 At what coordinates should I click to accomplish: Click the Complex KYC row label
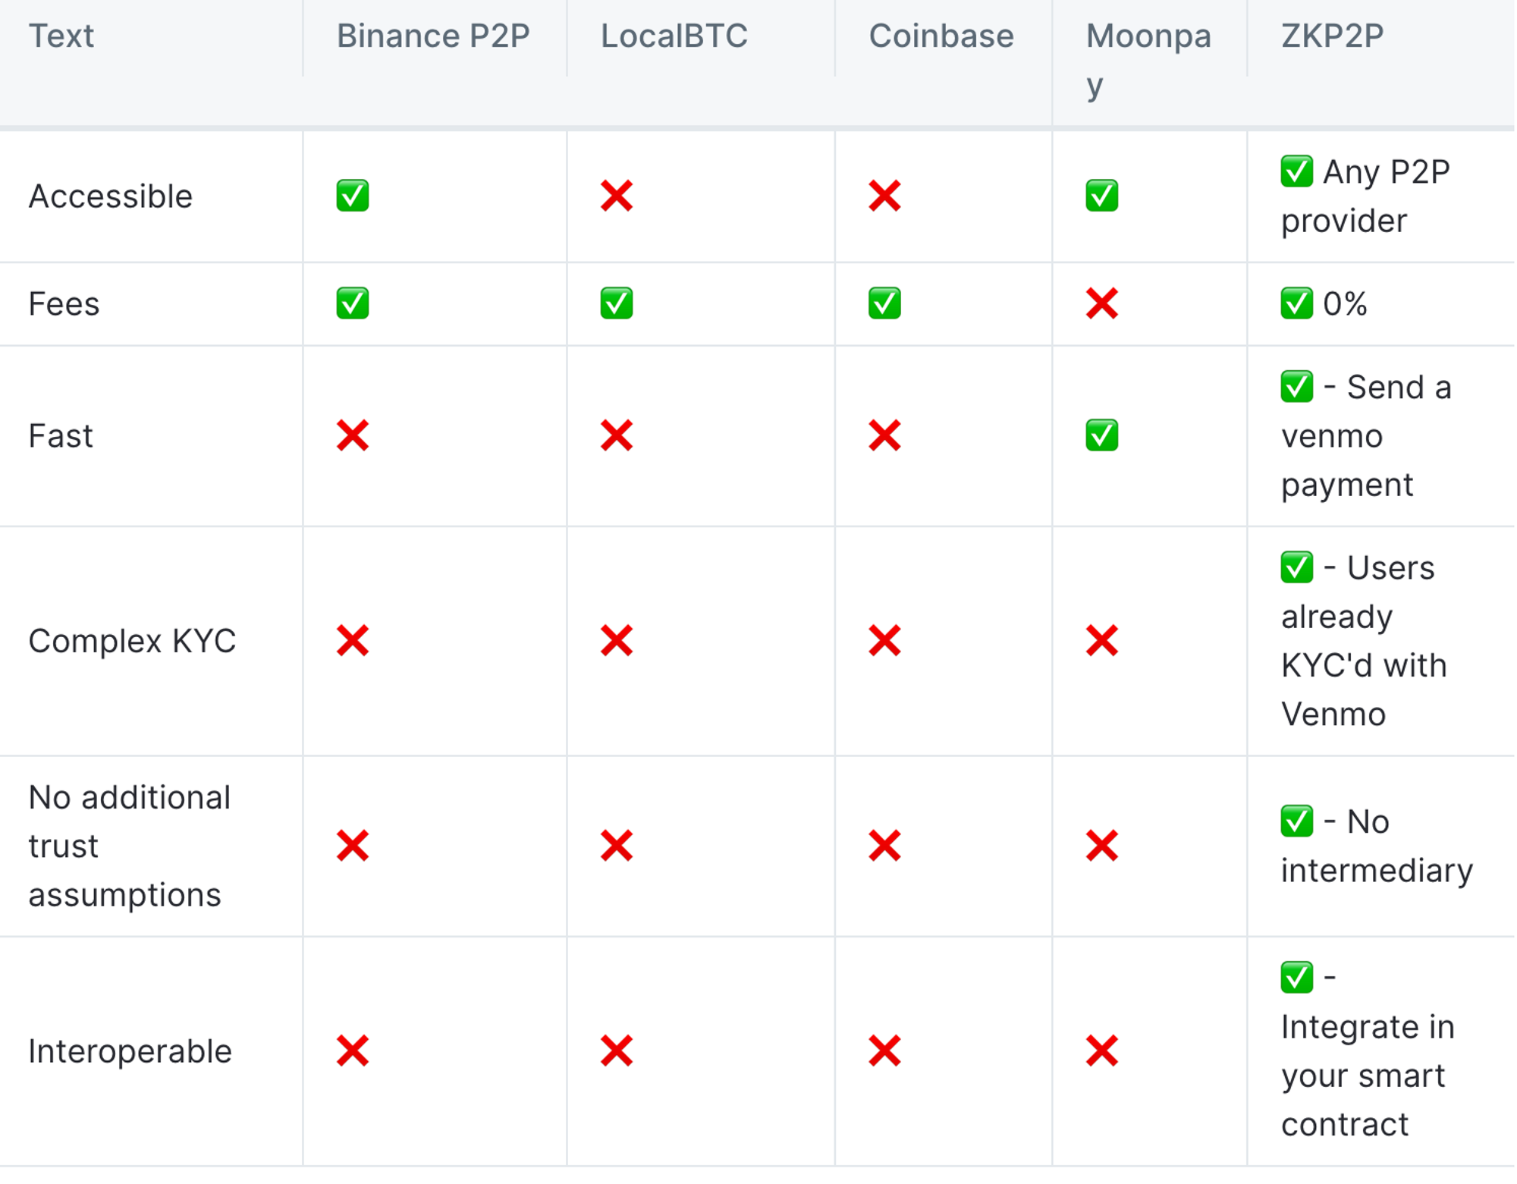coord(132,641)
